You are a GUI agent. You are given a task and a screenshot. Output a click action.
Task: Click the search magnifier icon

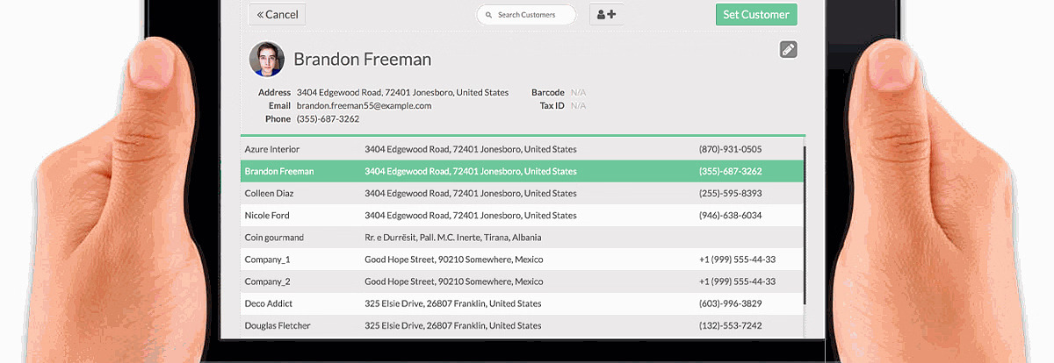(488, 15)
